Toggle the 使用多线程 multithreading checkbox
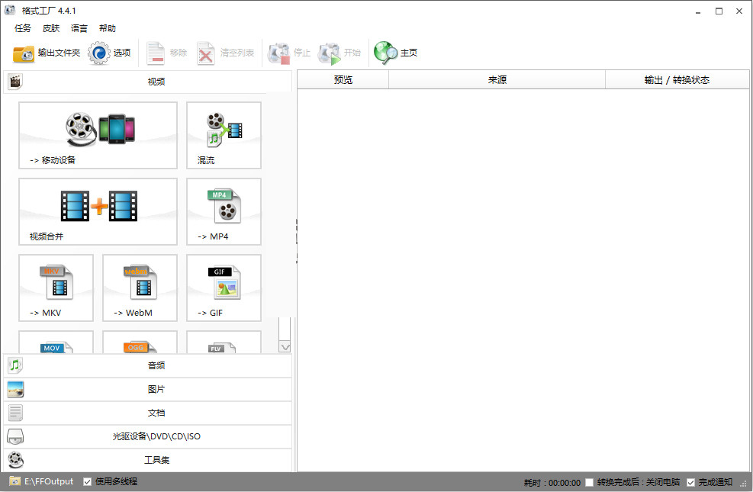Screen dimensions: 753x492 tap(87, 481)
